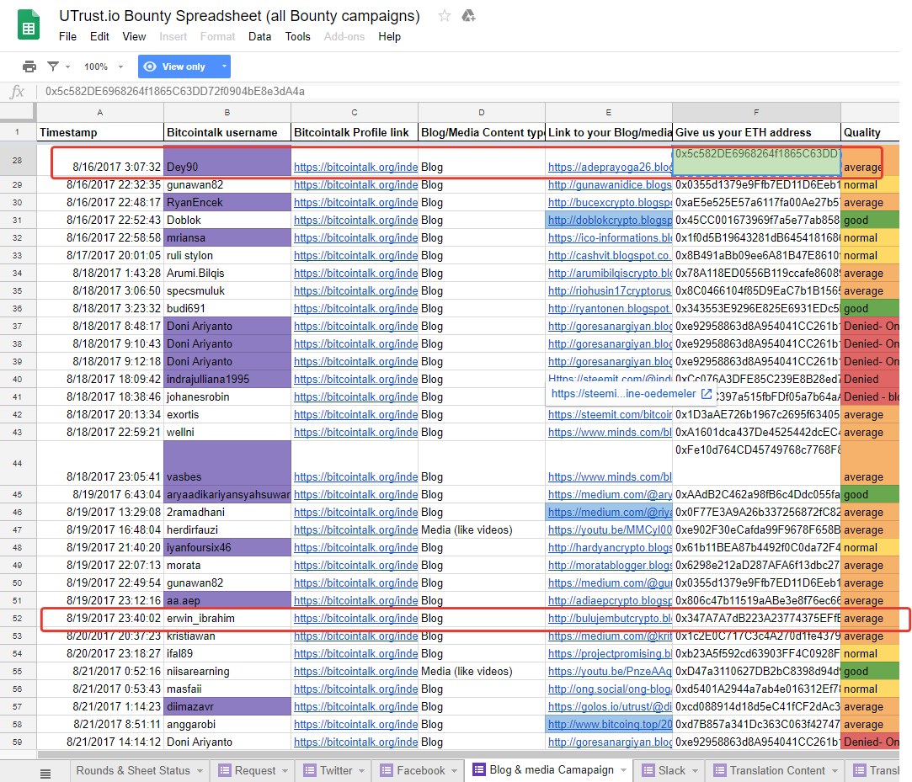Viewport: 912px width, 782px height.
Task: Click the steemit link preview tooltip text
Action: click(623, 394)
